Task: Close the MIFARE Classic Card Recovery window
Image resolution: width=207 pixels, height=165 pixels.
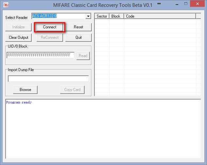Action: 198,4
